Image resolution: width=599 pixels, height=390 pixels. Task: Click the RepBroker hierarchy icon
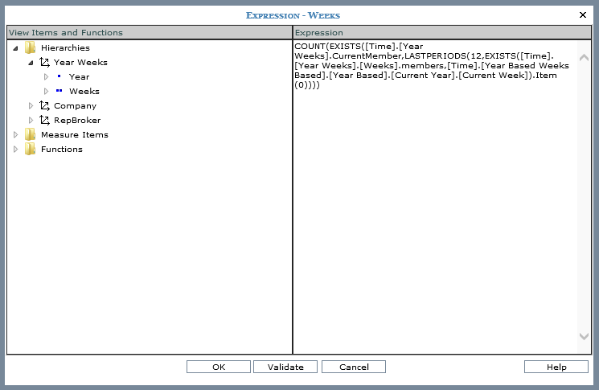(x=44, y=121)
